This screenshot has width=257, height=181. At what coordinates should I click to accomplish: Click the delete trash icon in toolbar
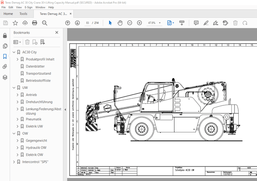235,23
